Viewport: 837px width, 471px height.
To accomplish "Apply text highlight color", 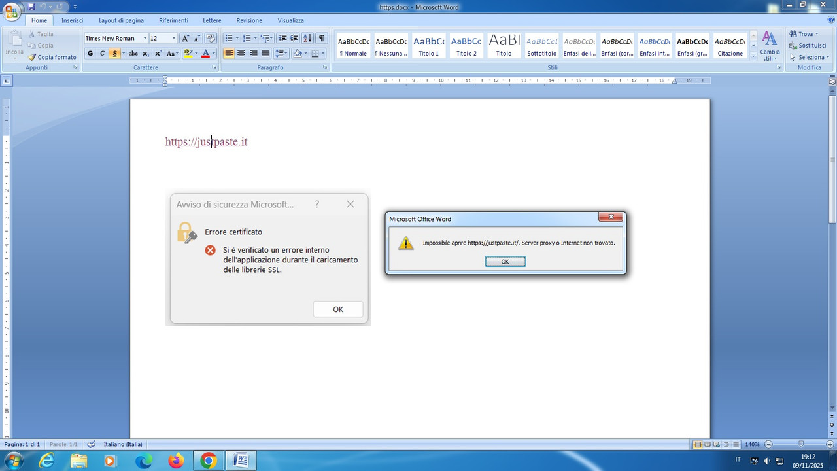I will tap(188, 54).
